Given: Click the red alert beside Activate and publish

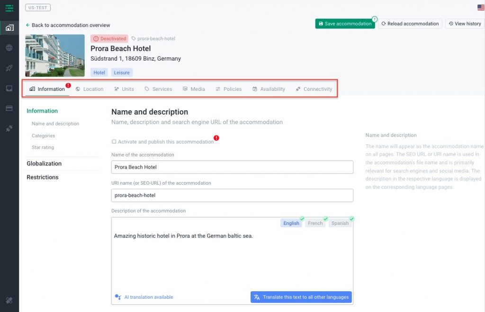Looking at the screenshot, I should click(x=216, y=138).
